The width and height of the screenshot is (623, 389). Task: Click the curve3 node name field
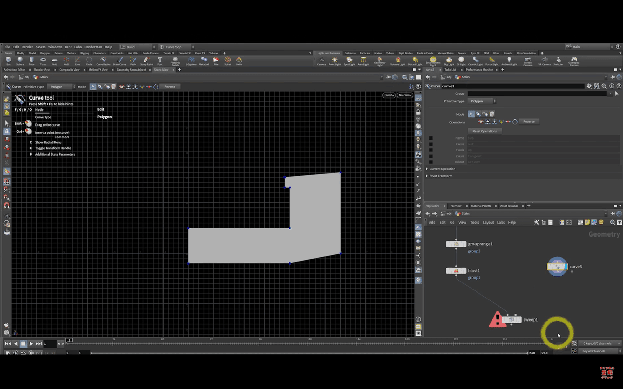[x=513, y=86]
